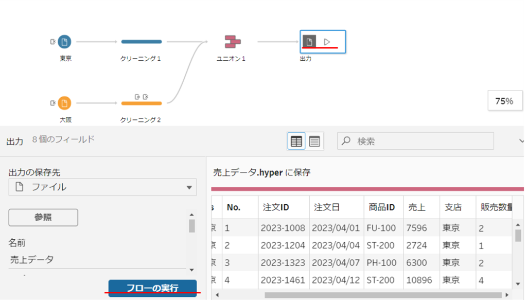This screenshot has height=300, width=527.
Task: Click date cell 2023/04/12
Action: click(336, 280)
